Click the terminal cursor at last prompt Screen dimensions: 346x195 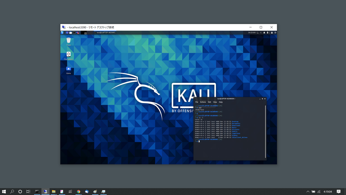point(199,141)
